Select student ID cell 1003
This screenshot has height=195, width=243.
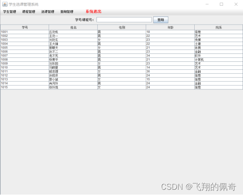[x=25, y=40]
